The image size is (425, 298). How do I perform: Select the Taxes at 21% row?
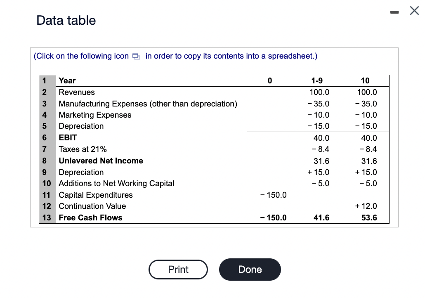click(83, 149)
